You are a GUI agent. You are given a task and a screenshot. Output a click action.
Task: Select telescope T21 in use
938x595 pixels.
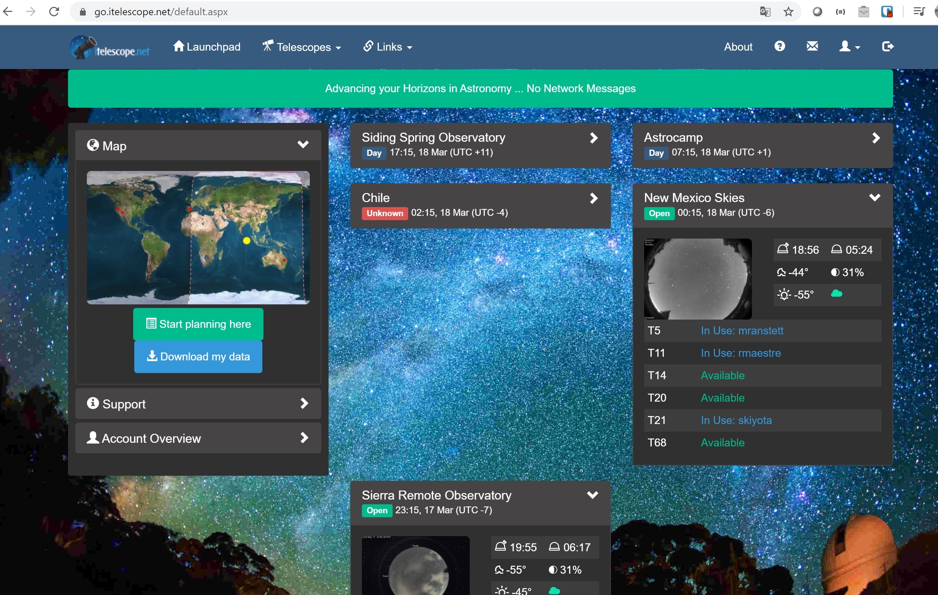[762, 420]
